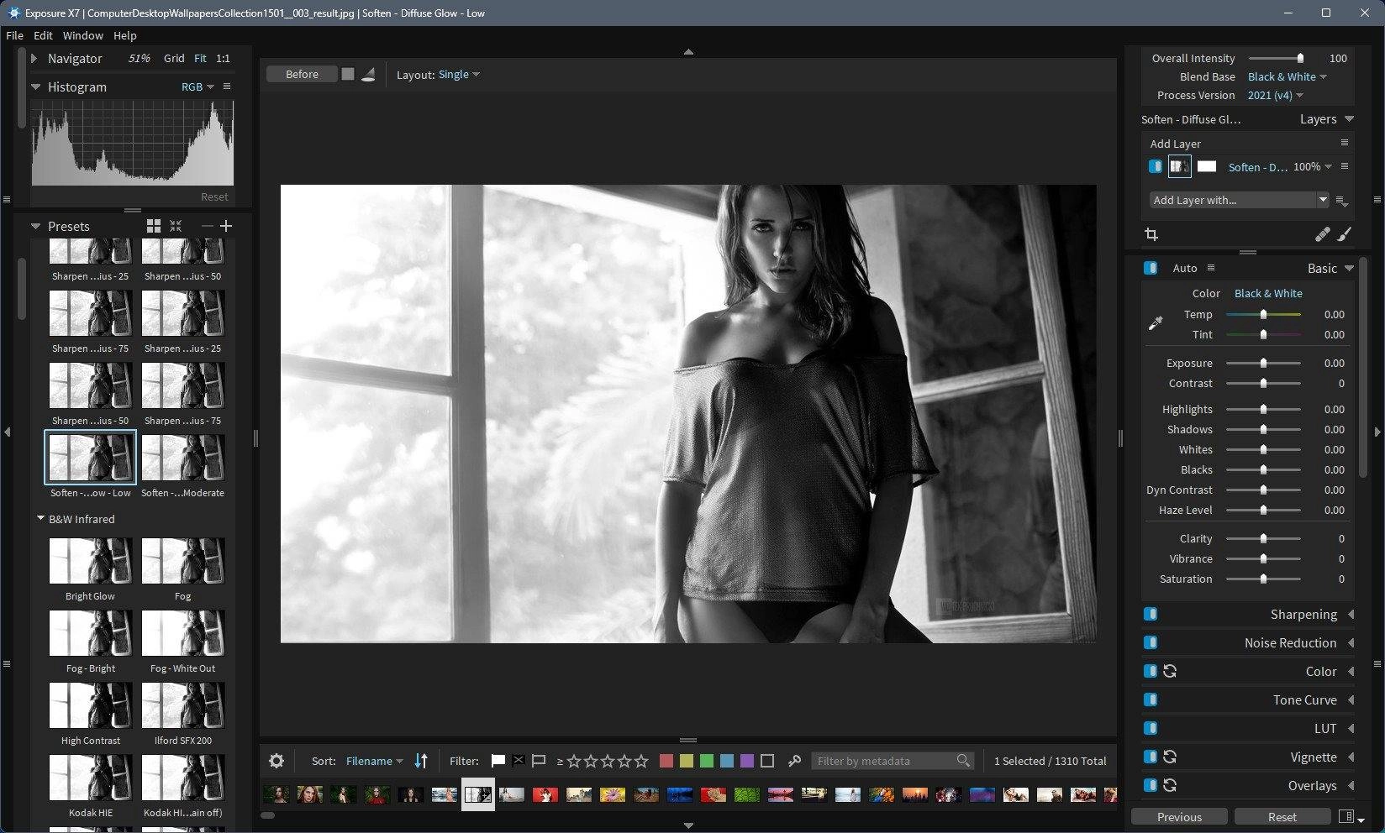Pick white balance with the eyedropper icon

click(x=1156, y=323)
